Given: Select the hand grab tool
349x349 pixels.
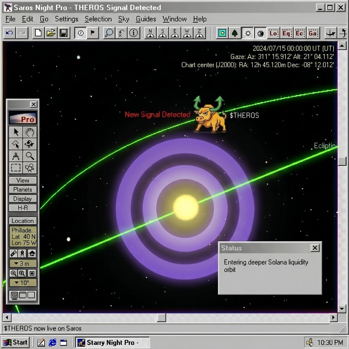Looking at the screenshot, I should point(30,132).
